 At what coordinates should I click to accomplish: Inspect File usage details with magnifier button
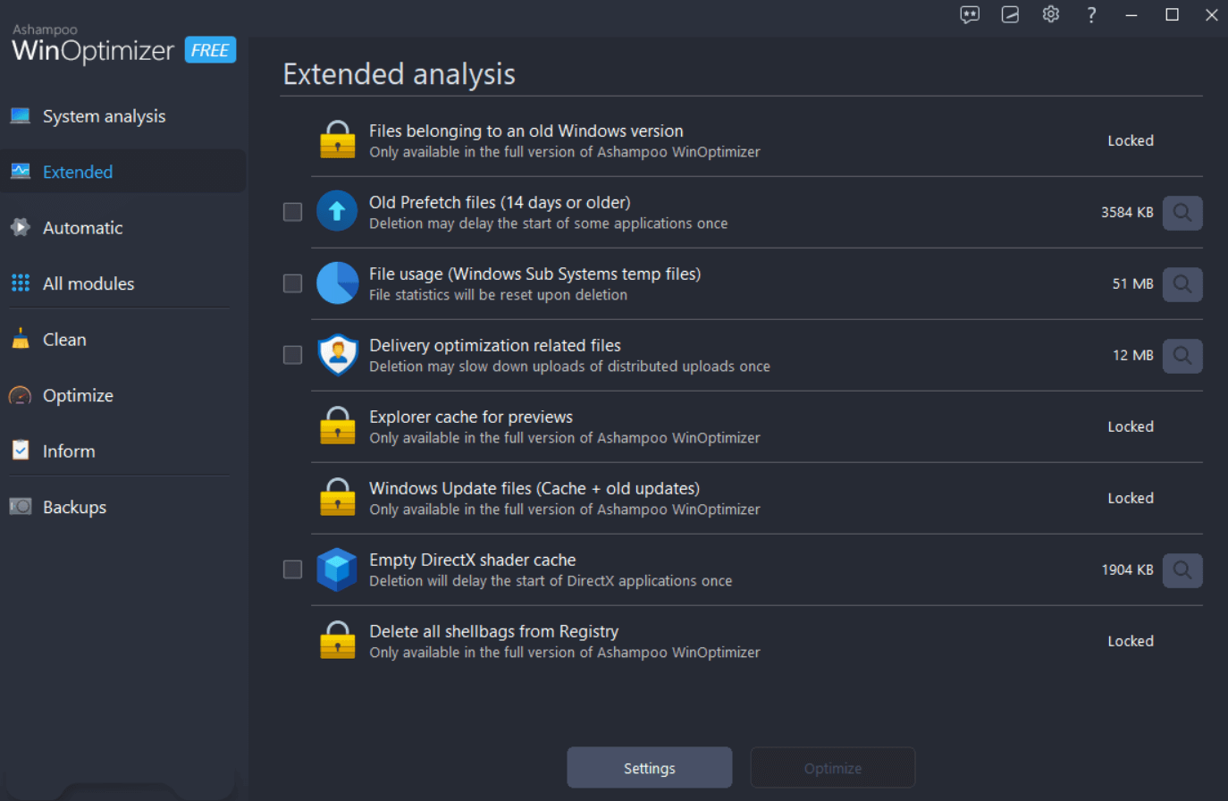(x=1182, y=284)
